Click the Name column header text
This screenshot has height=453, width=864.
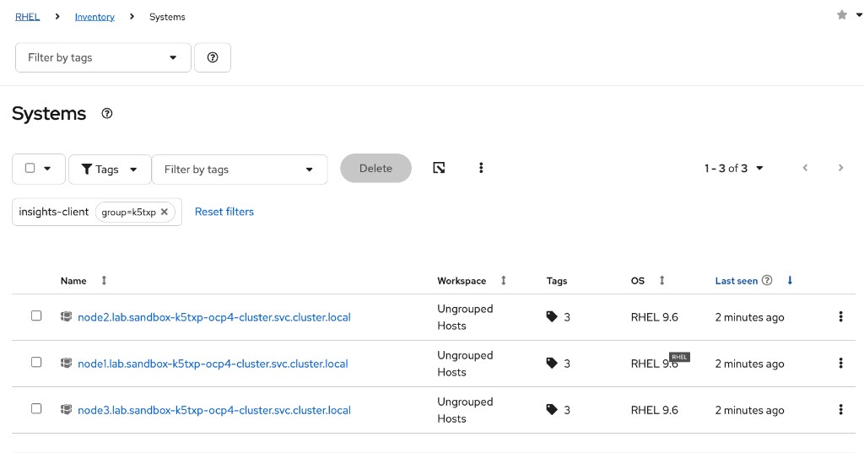tap(73, 281)
